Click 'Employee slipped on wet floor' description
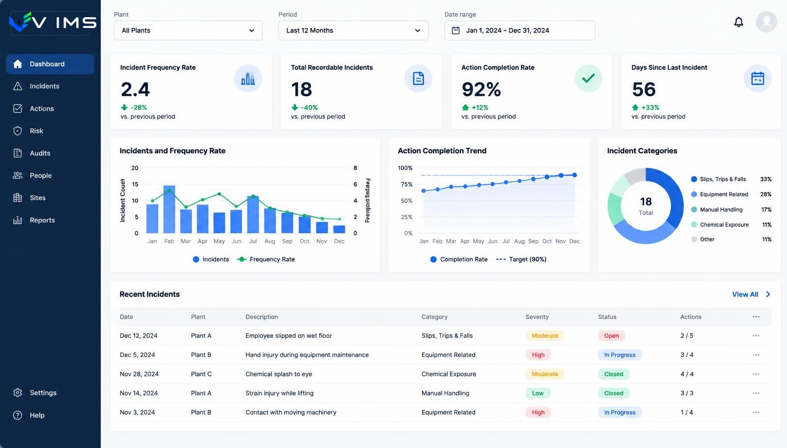787x448 pixels. 289,336
